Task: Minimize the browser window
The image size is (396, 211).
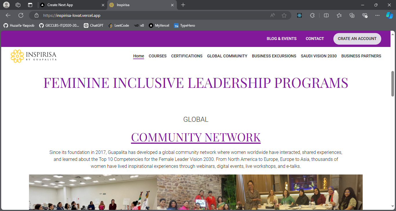Action: pyautogui.click(x=363, y=5)
